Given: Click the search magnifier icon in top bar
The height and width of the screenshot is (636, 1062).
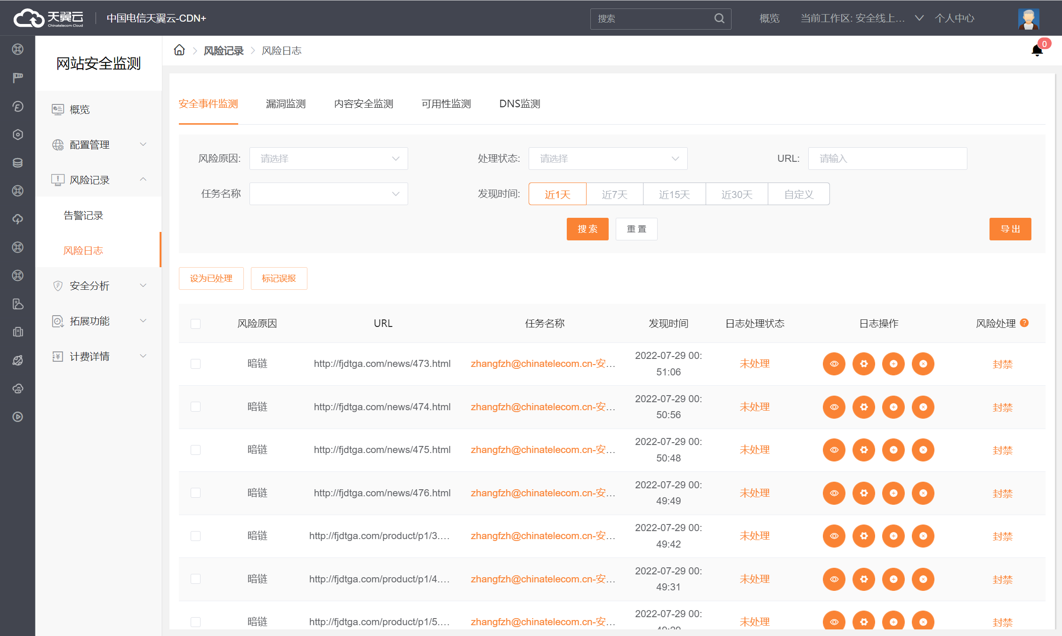Looking at the screenshot, I should click(719, 18).
